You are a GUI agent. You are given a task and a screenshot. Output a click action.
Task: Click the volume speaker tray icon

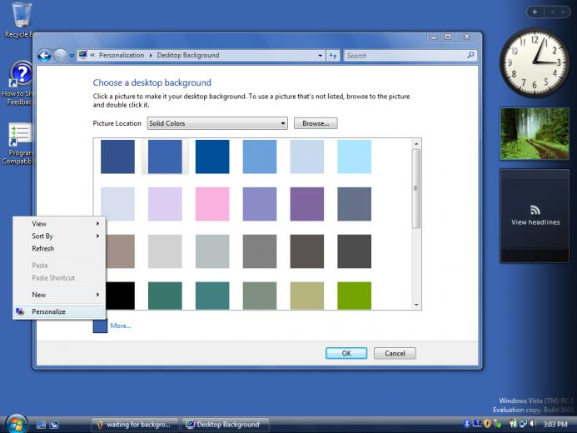[532, 424]
